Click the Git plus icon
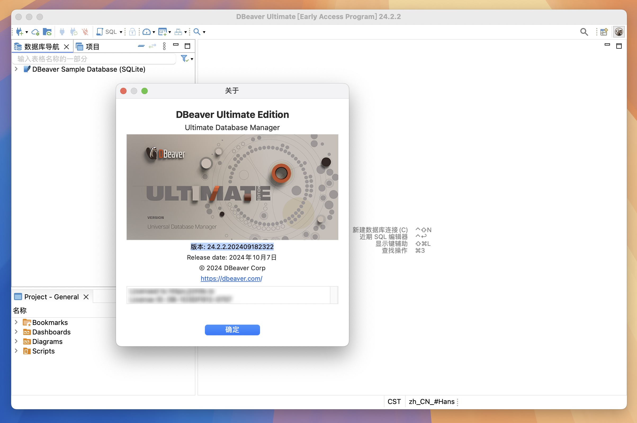637x423 pixels. point(163,32)
